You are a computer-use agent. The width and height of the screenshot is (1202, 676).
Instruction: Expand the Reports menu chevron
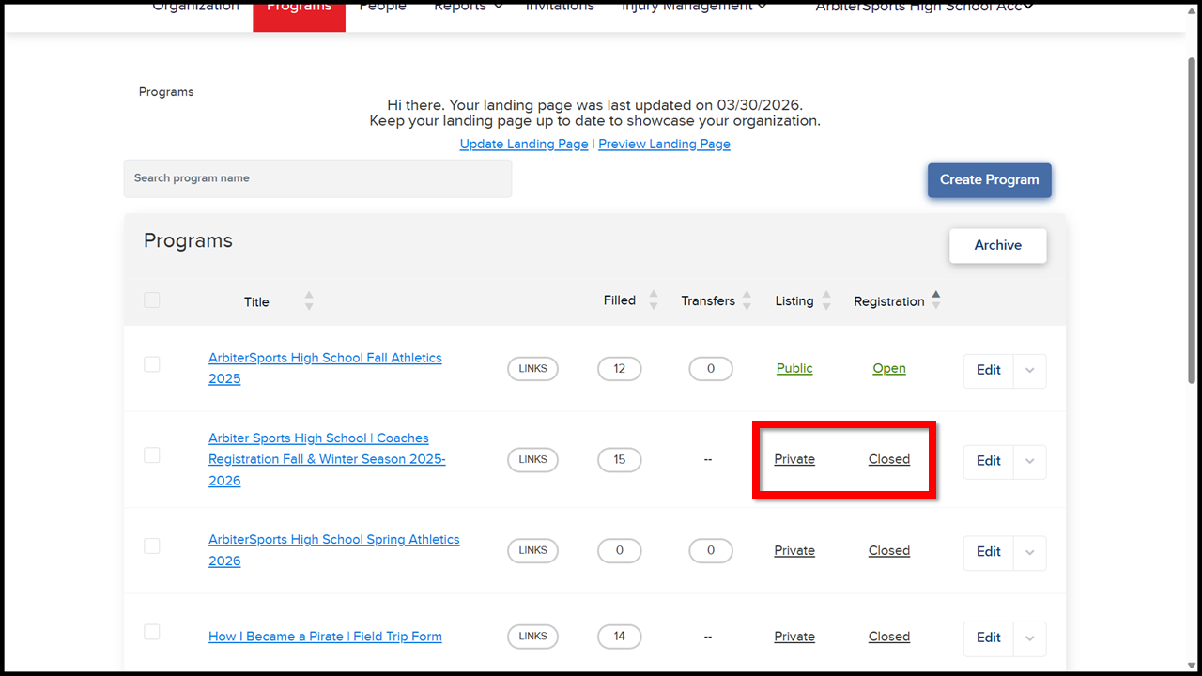498,7
